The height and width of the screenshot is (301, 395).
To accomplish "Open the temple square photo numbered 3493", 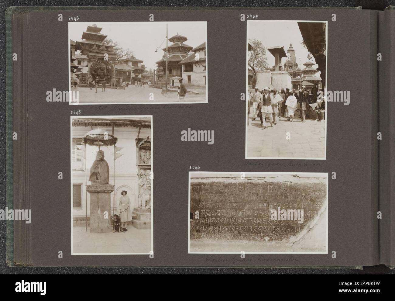I will tap(138, 62).
